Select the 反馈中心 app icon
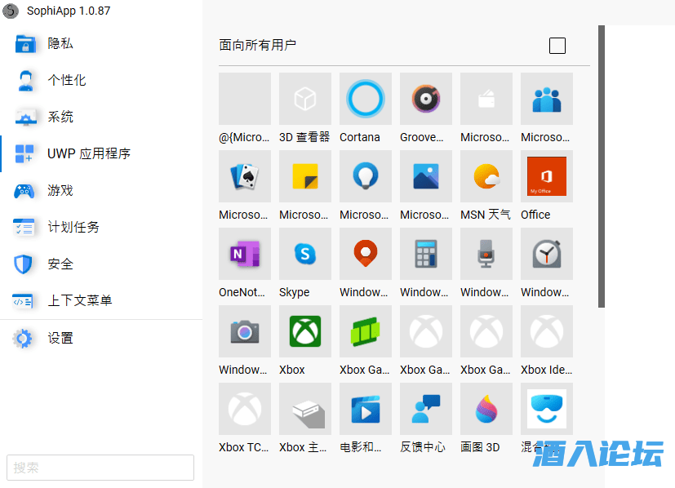Image resolution: width=675 pixels, height=488 pixels. coord(426,409)
